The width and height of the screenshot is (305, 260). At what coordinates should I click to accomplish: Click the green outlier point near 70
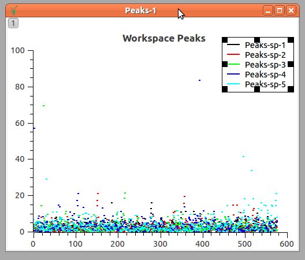tap(43, 106)
